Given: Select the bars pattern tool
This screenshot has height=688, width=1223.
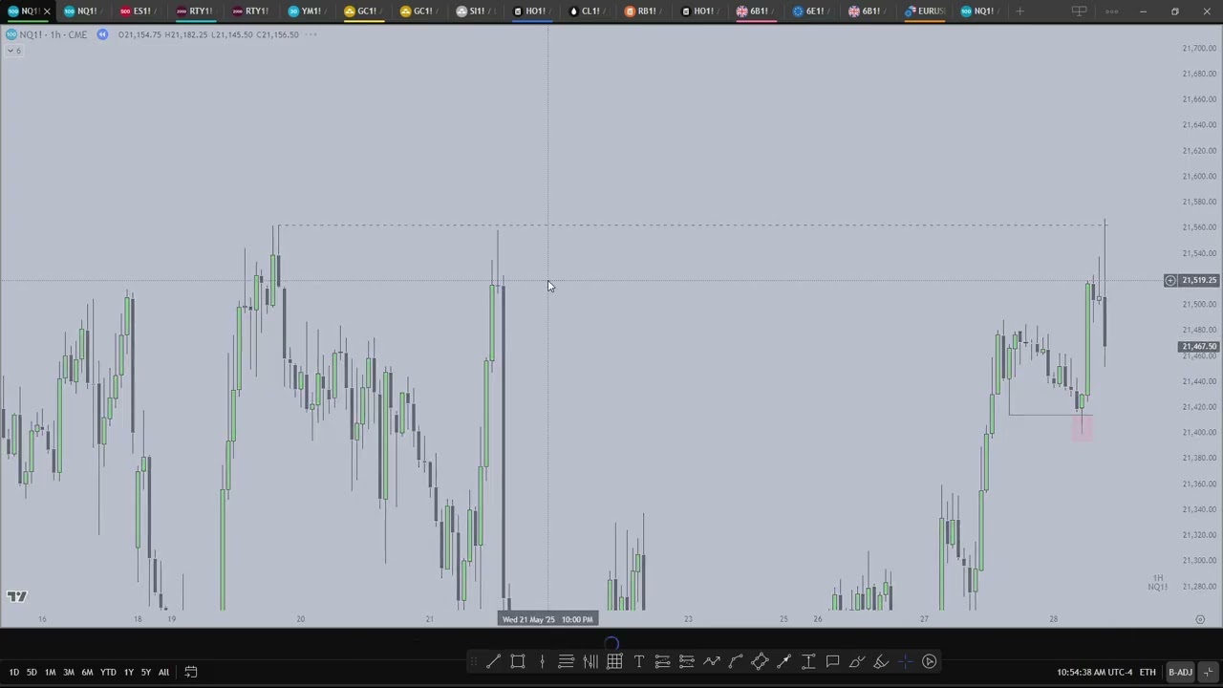Looking at the screenshot, I should (590, 661).
